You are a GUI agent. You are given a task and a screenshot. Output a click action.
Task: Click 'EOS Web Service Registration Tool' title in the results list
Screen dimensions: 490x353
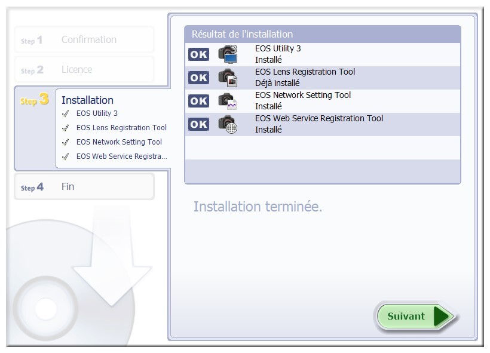coord(318,118)
